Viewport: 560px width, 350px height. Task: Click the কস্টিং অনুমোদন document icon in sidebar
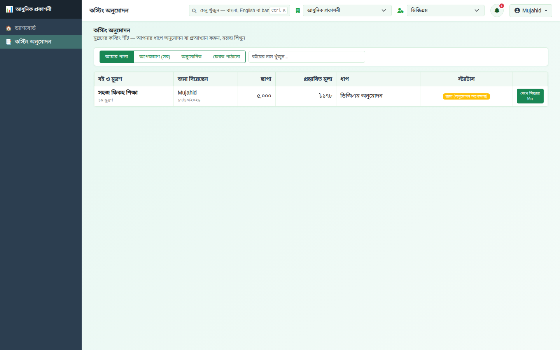pos(9,42)
